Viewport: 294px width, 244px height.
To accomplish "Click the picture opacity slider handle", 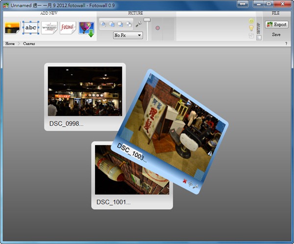I will tap(147, 20).
